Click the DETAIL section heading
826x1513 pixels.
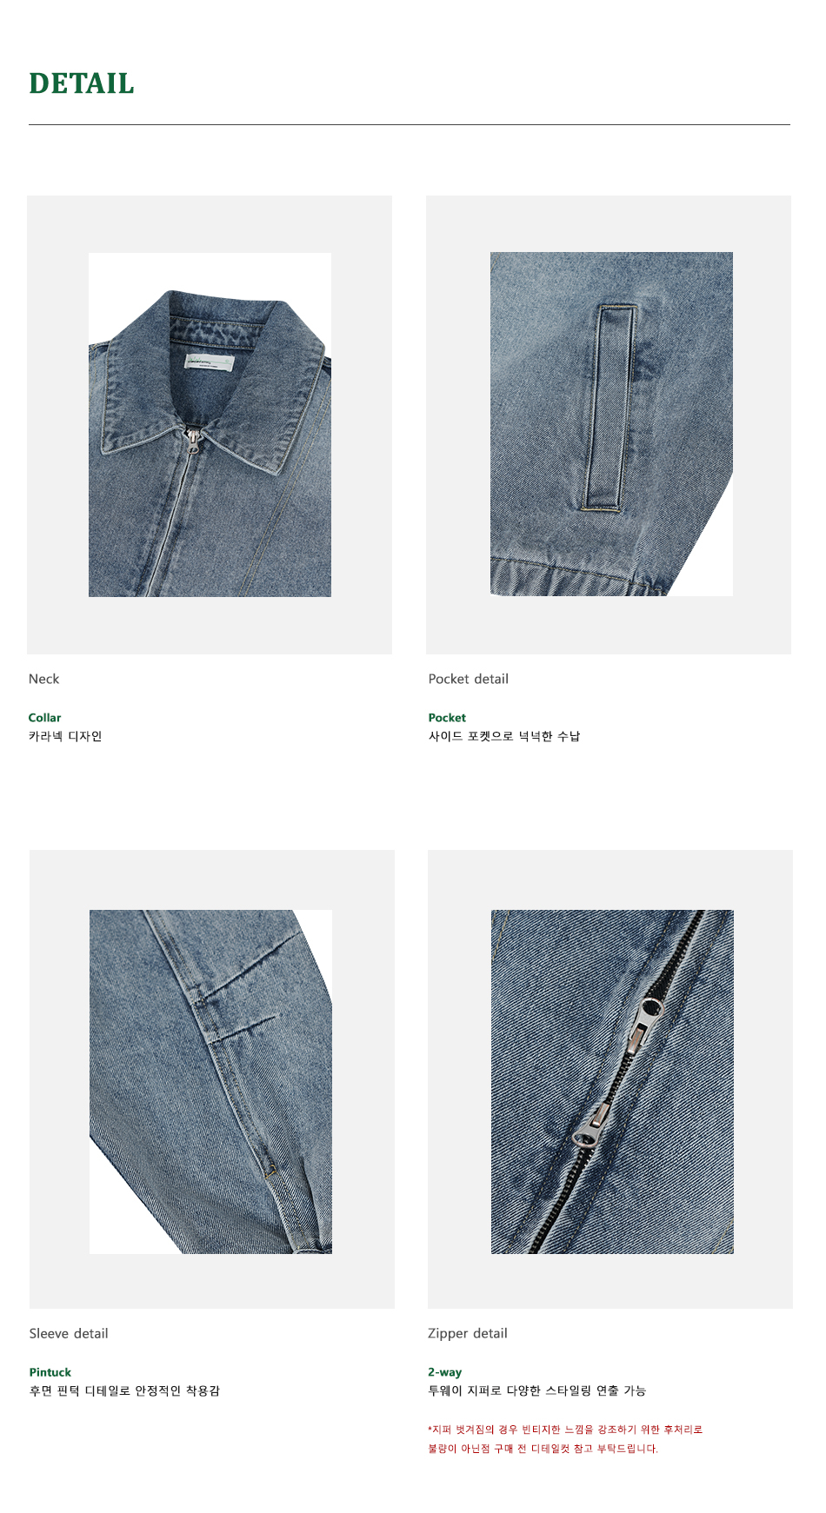point(82,83)
